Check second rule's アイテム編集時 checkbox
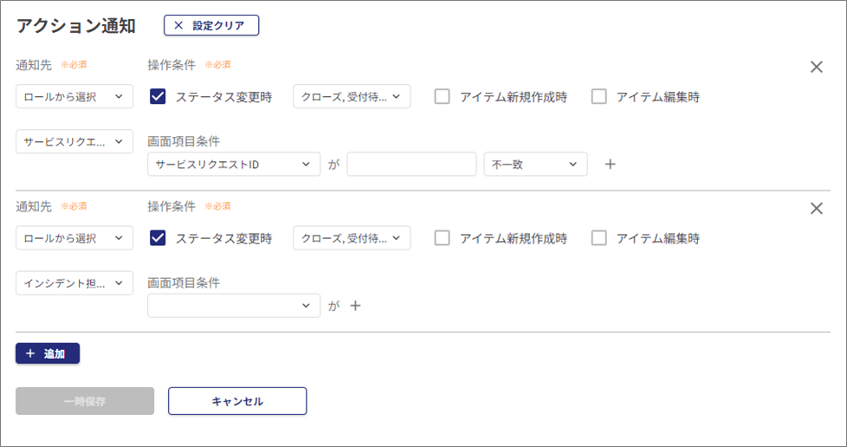The image size is (847, 447). pyautogui.click(x=598, y=238)
